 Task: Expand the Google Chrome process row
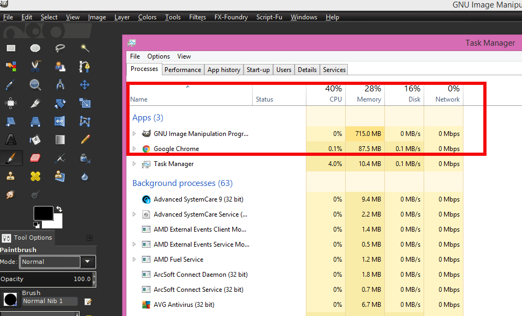point(134,149)
